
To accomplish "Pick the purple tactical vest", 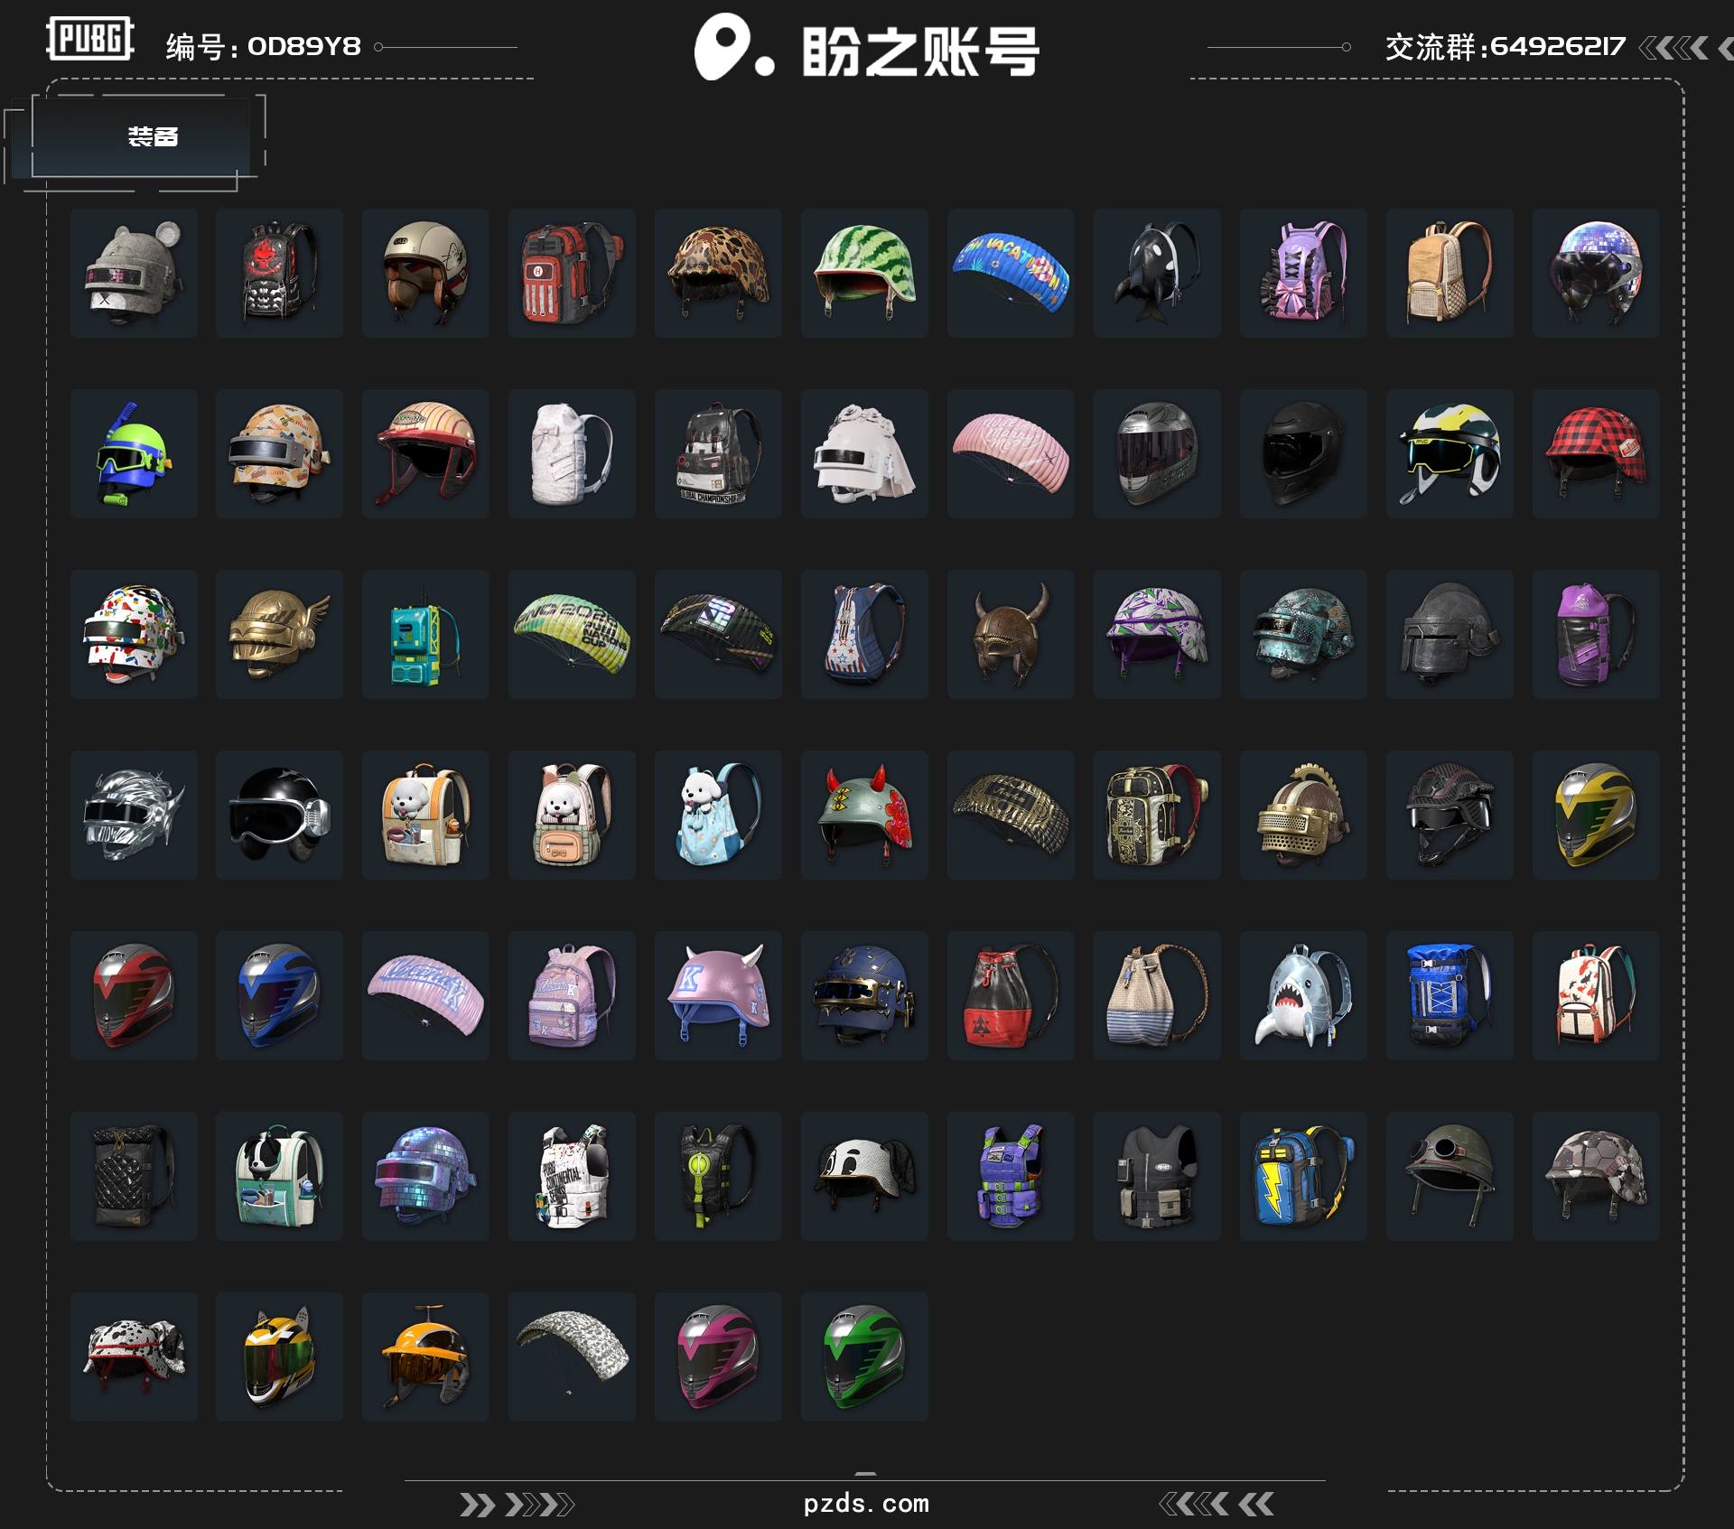I will pos(1011,1176).
